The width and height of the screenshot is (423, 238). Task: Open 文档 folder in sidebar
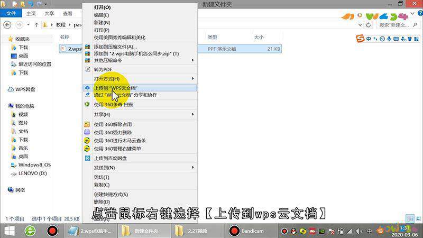click(23, 131)
